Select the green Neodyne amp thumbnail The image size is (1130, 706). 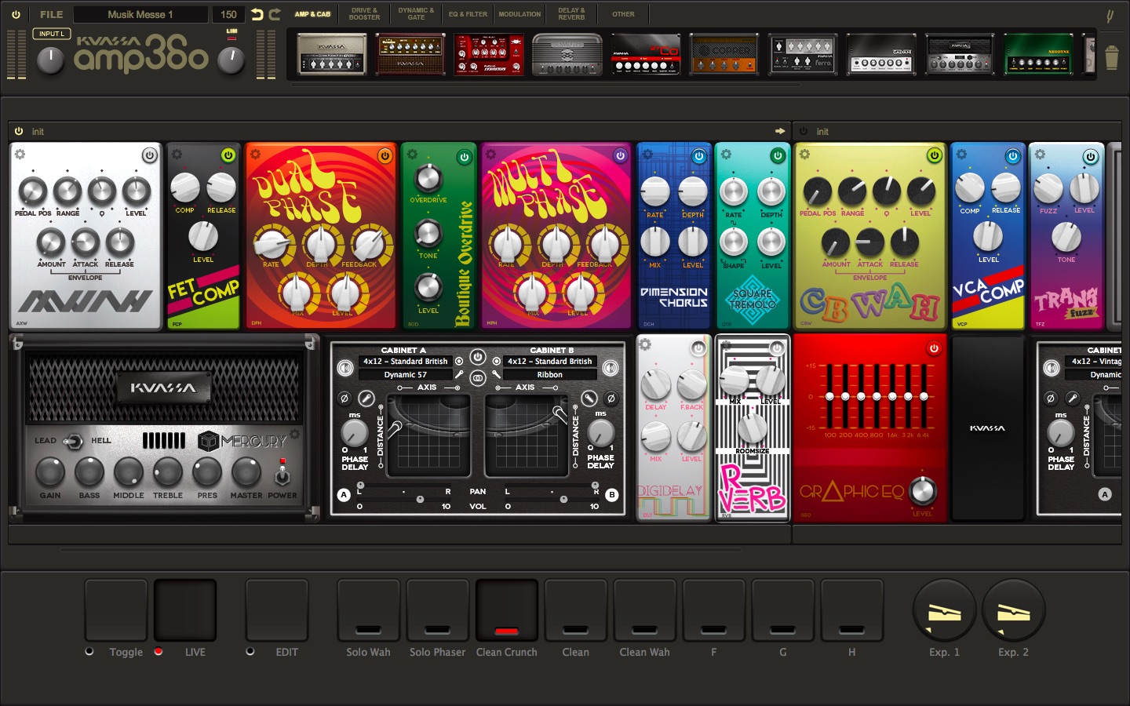1037,54
